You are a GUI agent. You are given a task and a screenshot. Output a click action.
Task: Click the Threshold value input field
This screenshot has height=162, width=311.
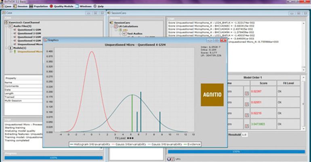[x=244, y=135]
